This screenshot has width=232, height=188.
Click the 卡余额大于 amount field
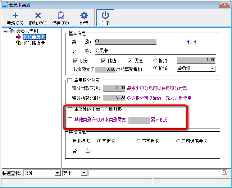(x=105, y=70)
